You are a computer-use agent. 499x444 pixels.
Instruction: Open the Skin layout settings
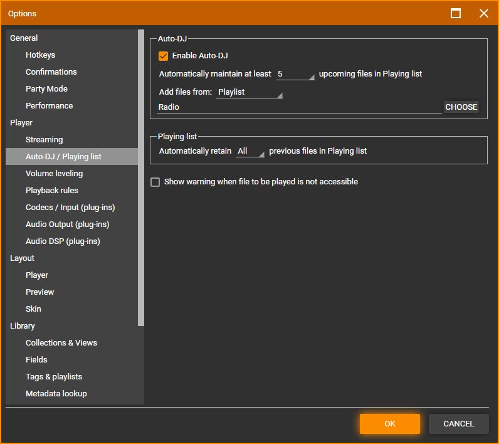tap(33, 309)
